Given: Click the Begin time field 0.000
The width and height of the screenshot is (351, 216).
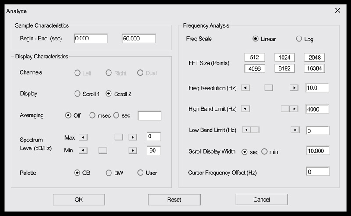Looking at the screenshot, I should (x=91, y=38).
